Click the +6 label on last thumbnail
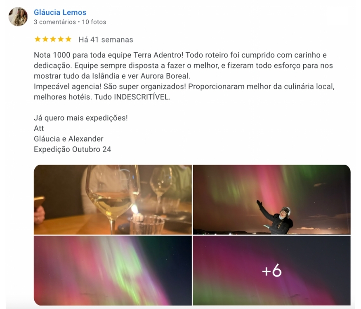 pos(271,270)
